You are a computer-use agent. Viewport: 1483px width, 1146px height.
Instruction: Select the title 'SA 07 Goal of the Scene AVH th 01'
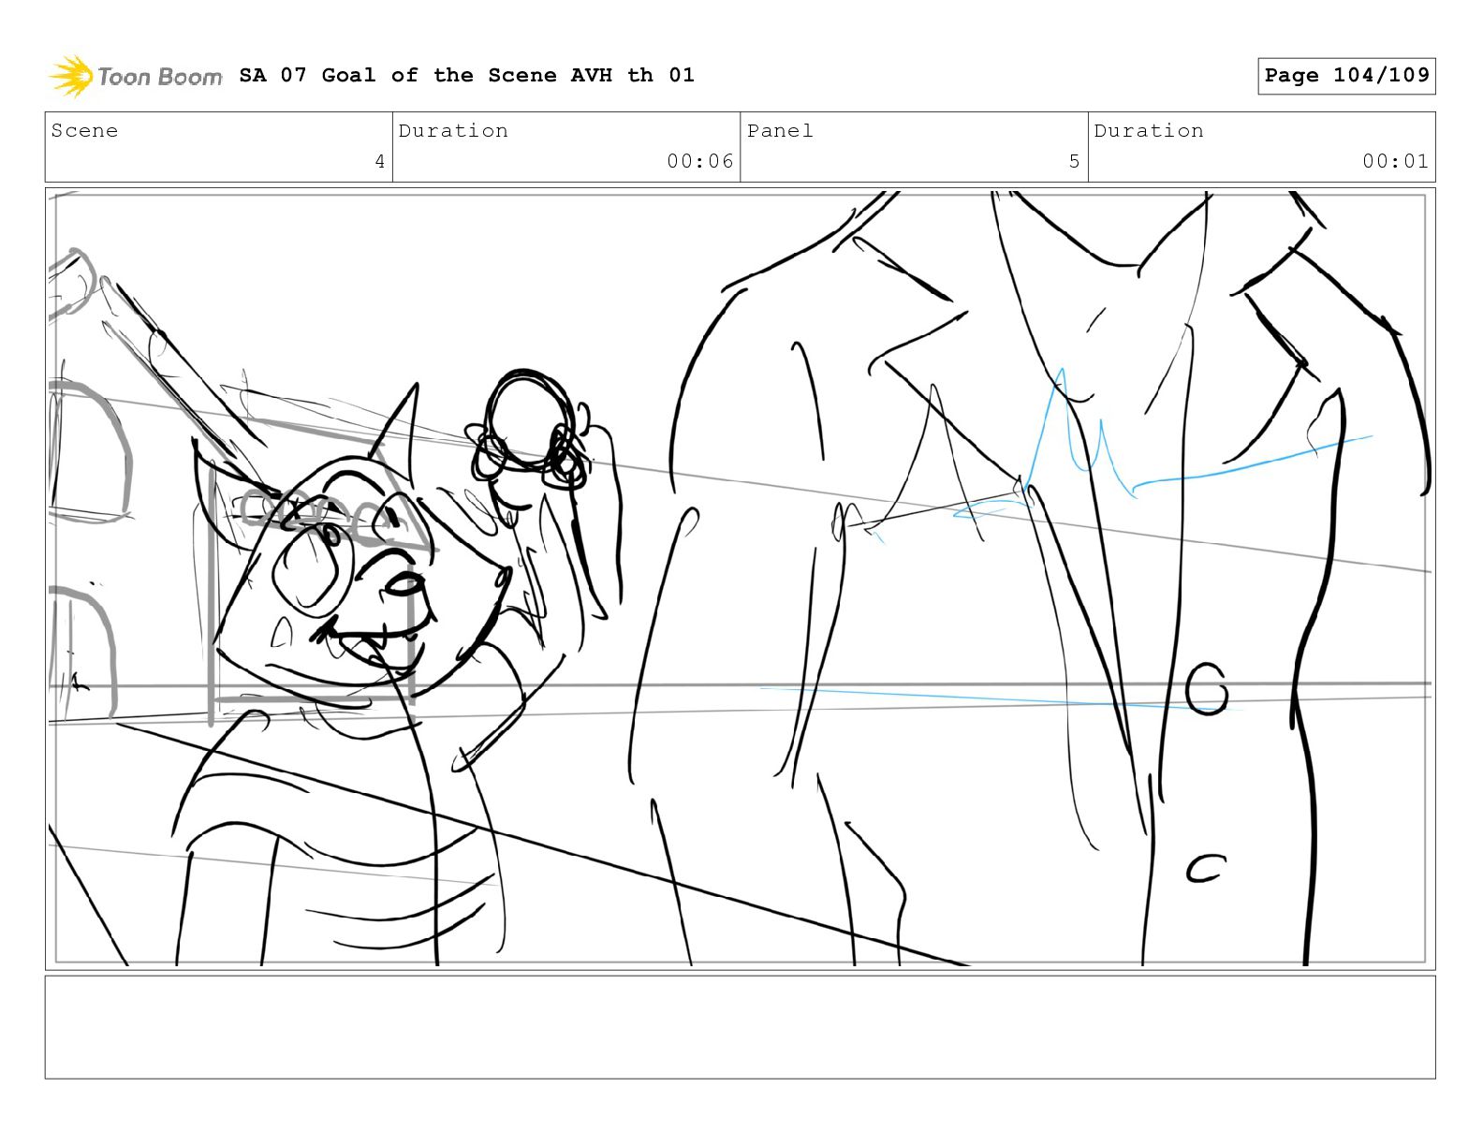pyautogui.click(x=466, y=75)
